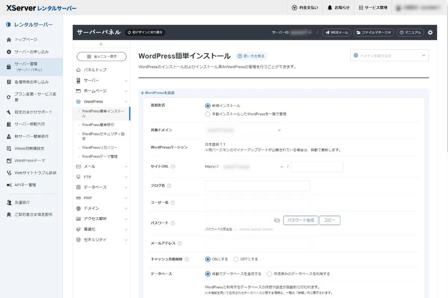The image size is (448, 298).
Task: Select OFFにする for キャッシュ自動削除
Action: (x=236, y=259)
